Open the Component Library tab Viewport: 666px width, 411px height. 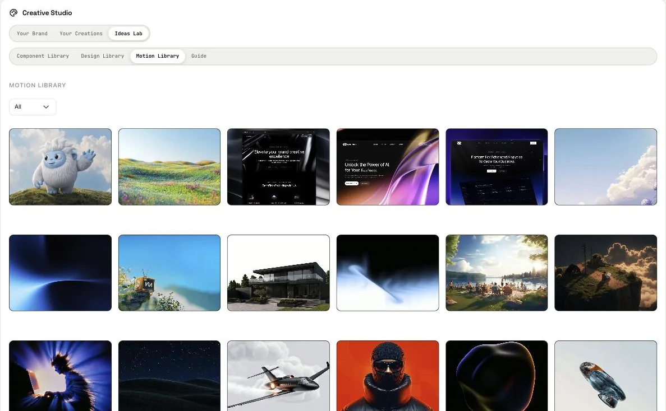click(43, 56)
